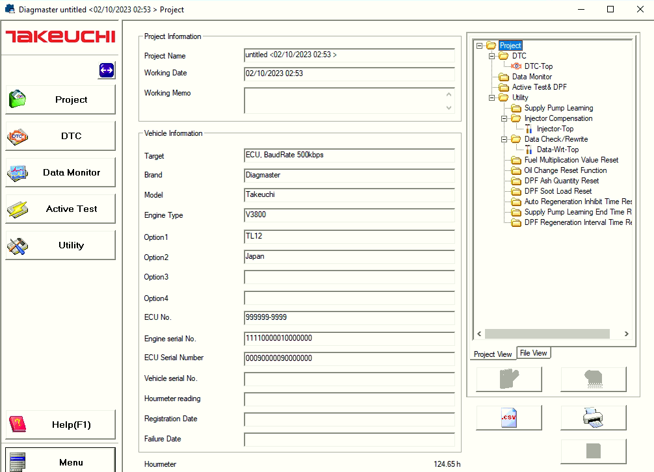Click the Engine serial No. field
This screenshot has width=654, height=472.
[349, 339]
